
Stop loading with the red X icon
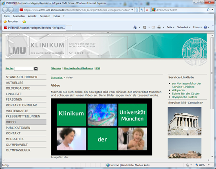pos(147,10)
